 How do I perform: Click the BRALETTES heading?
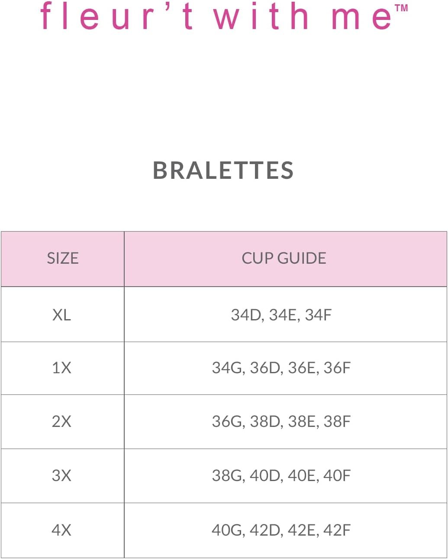click(x=223, y=170)
